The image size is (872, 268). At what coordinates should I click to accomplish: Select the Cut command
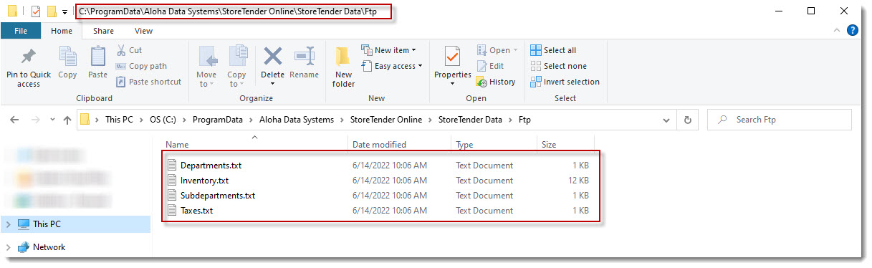click(129, 50)
